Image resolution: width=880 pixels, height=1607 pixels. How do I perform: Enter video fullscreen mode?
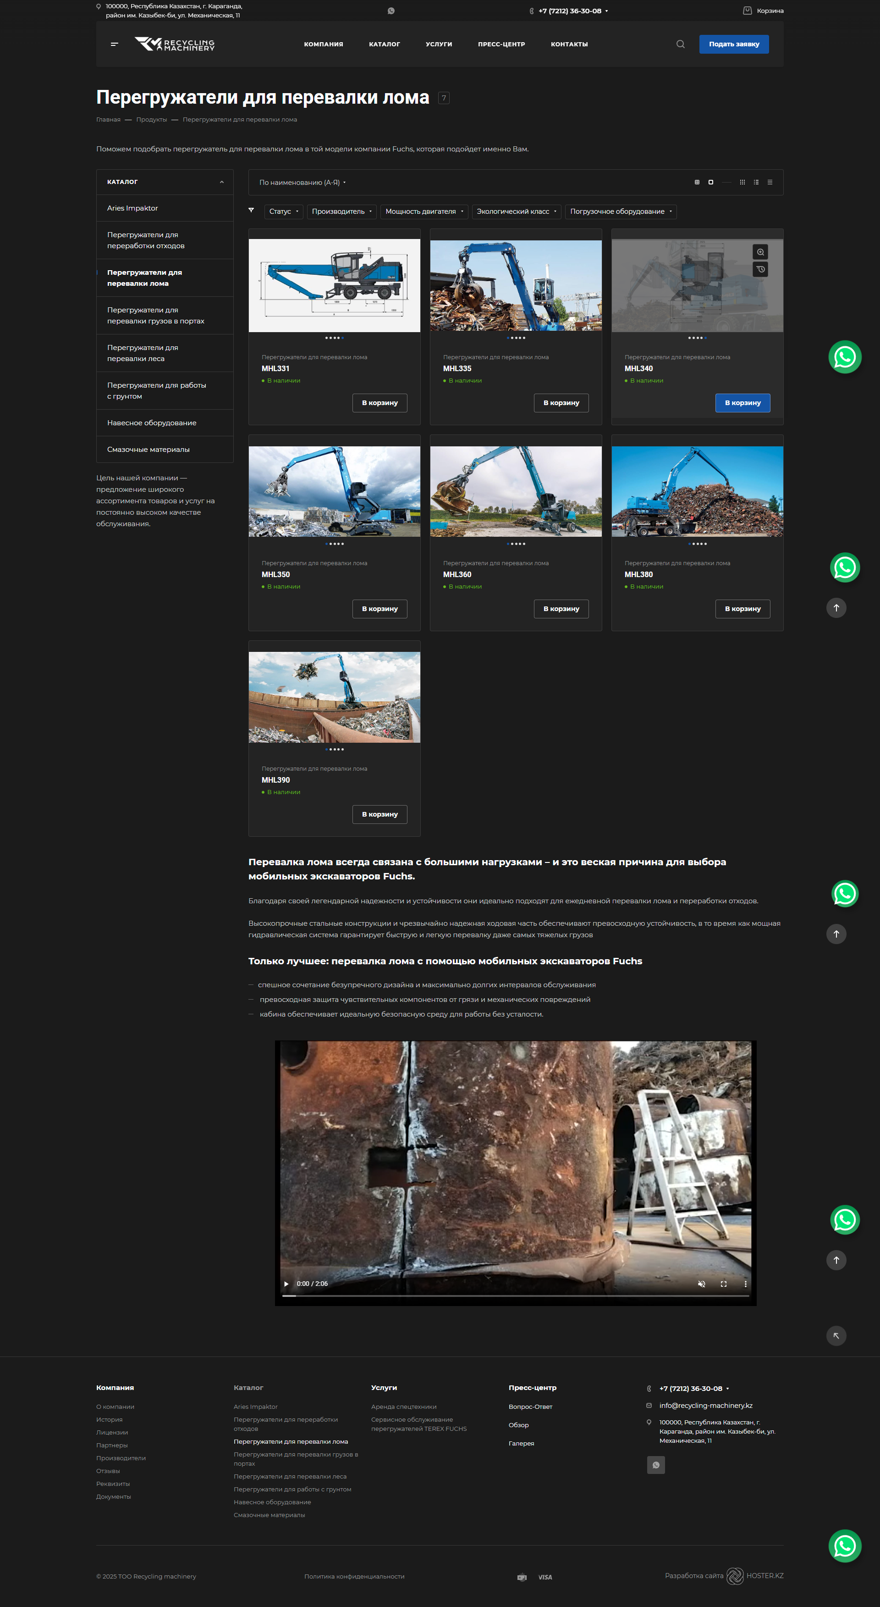[x=724, y=1284]
